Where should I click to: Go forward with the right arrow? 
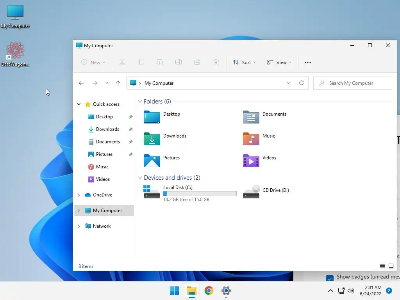(x=95, y=83)
